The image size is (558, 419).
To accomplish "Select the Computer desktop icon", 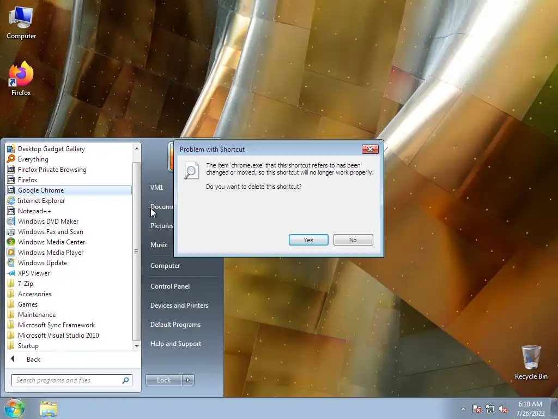I will point(21,23).
